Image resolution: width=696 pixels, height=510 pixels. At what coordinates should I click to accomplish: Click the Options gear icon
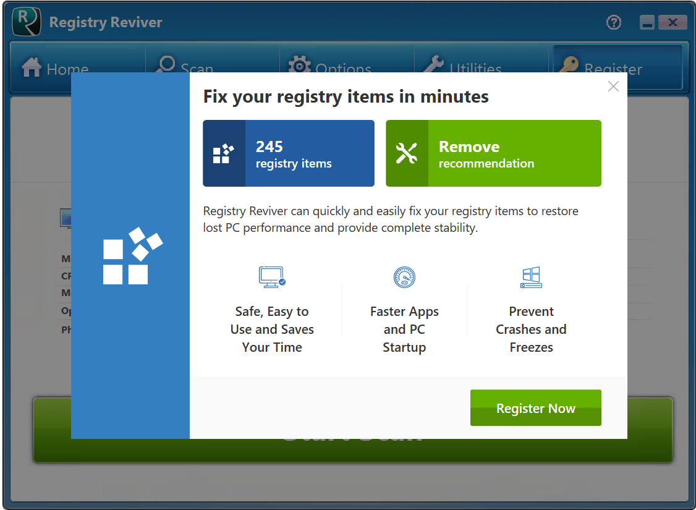[x=300, y=64]
